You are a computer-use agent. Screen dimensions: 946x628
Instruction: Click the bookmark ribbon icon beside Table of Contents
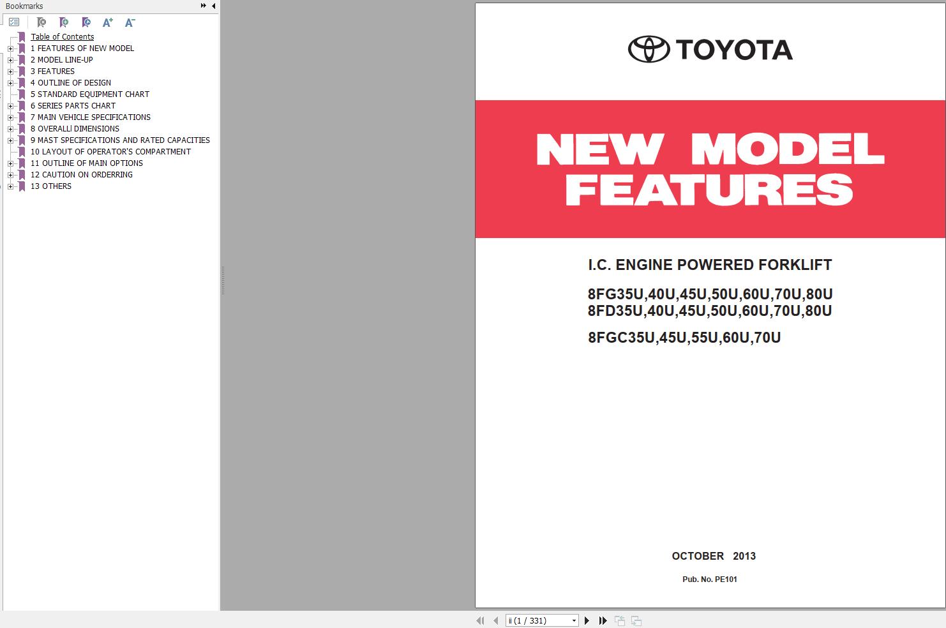tap(22, 37)
